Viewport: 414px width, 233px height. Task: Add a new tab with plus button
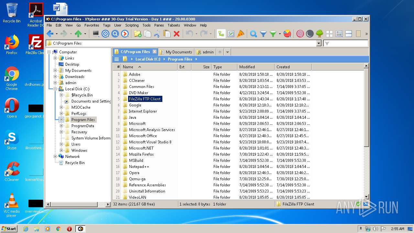[220, 52]
